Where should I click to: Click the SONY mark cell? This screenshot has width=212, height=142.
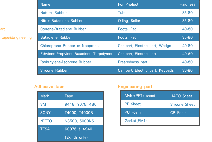pyautogui.click(x=46, y=113)
